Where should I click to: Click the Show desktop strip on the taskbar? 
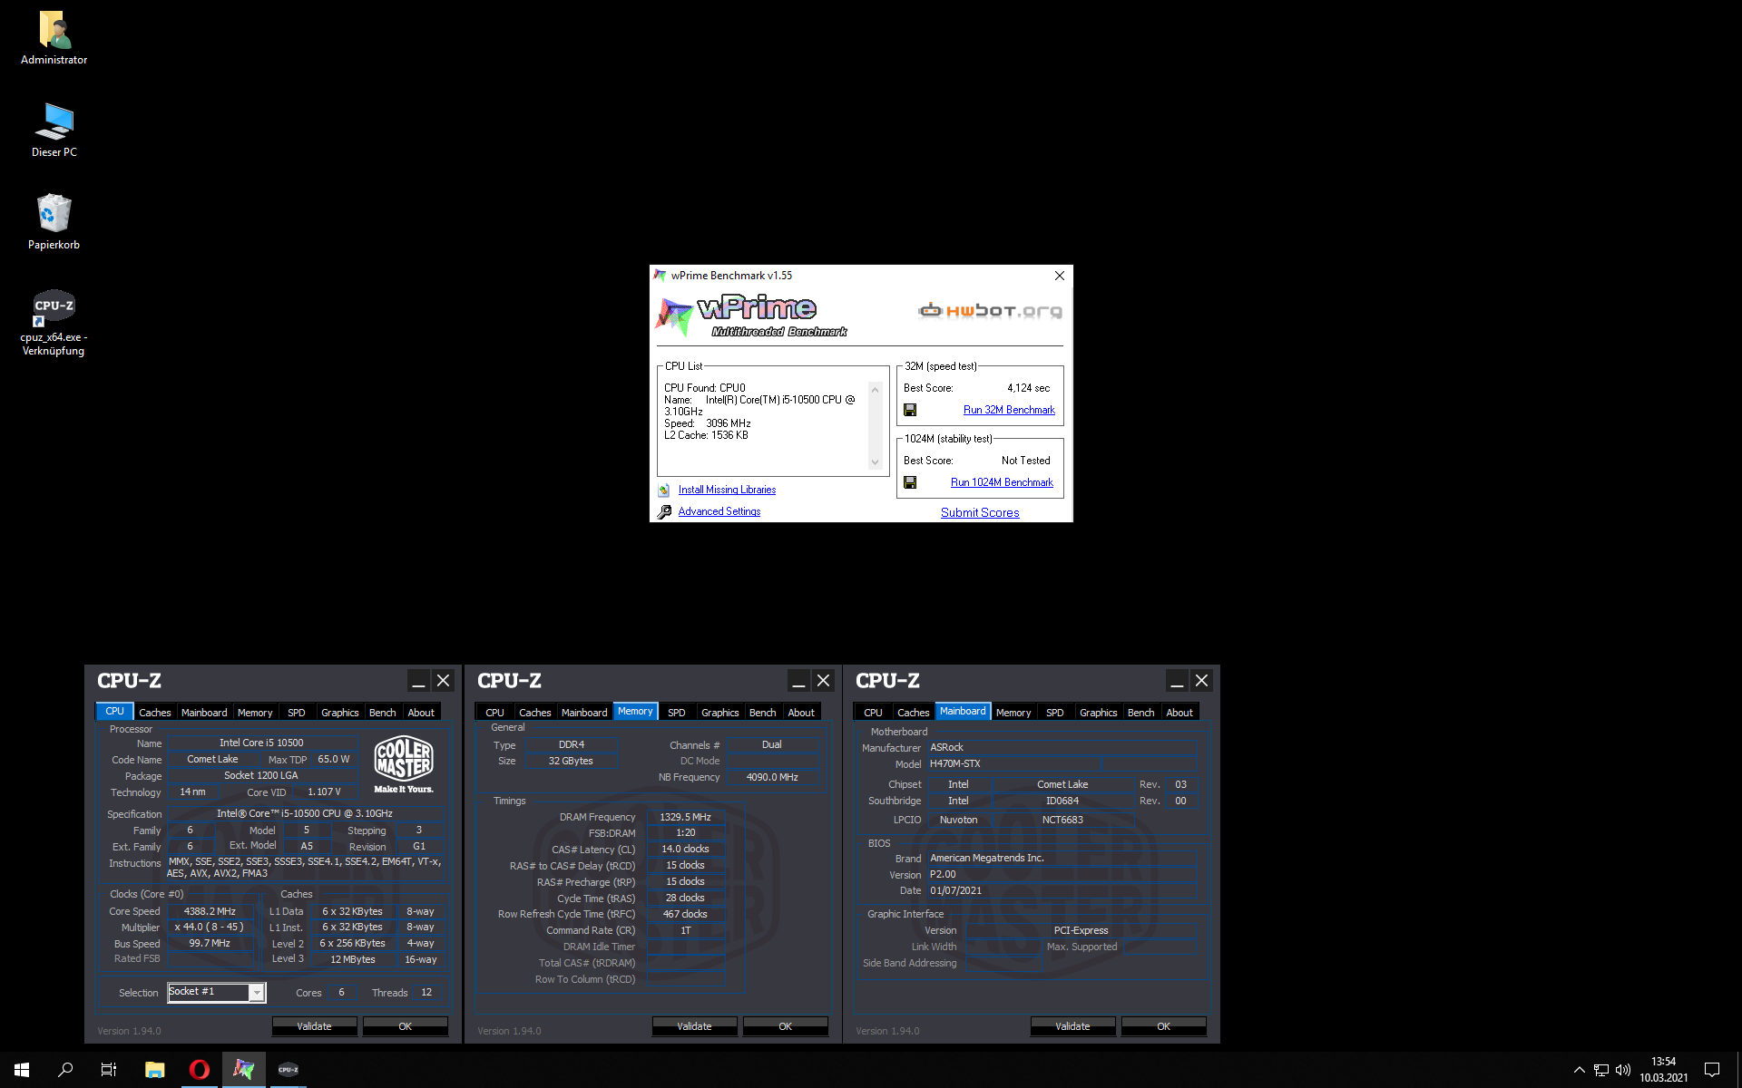(x=1738, y=1070)
